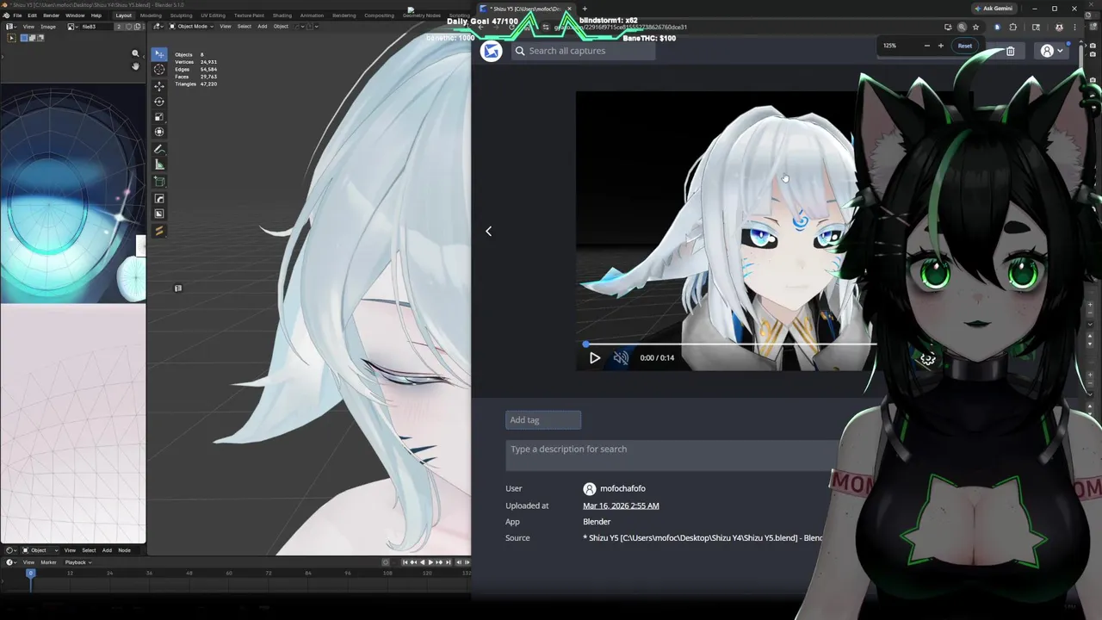
Task: Open the Object Mode dropdown
Action: [x=191, y=27]
